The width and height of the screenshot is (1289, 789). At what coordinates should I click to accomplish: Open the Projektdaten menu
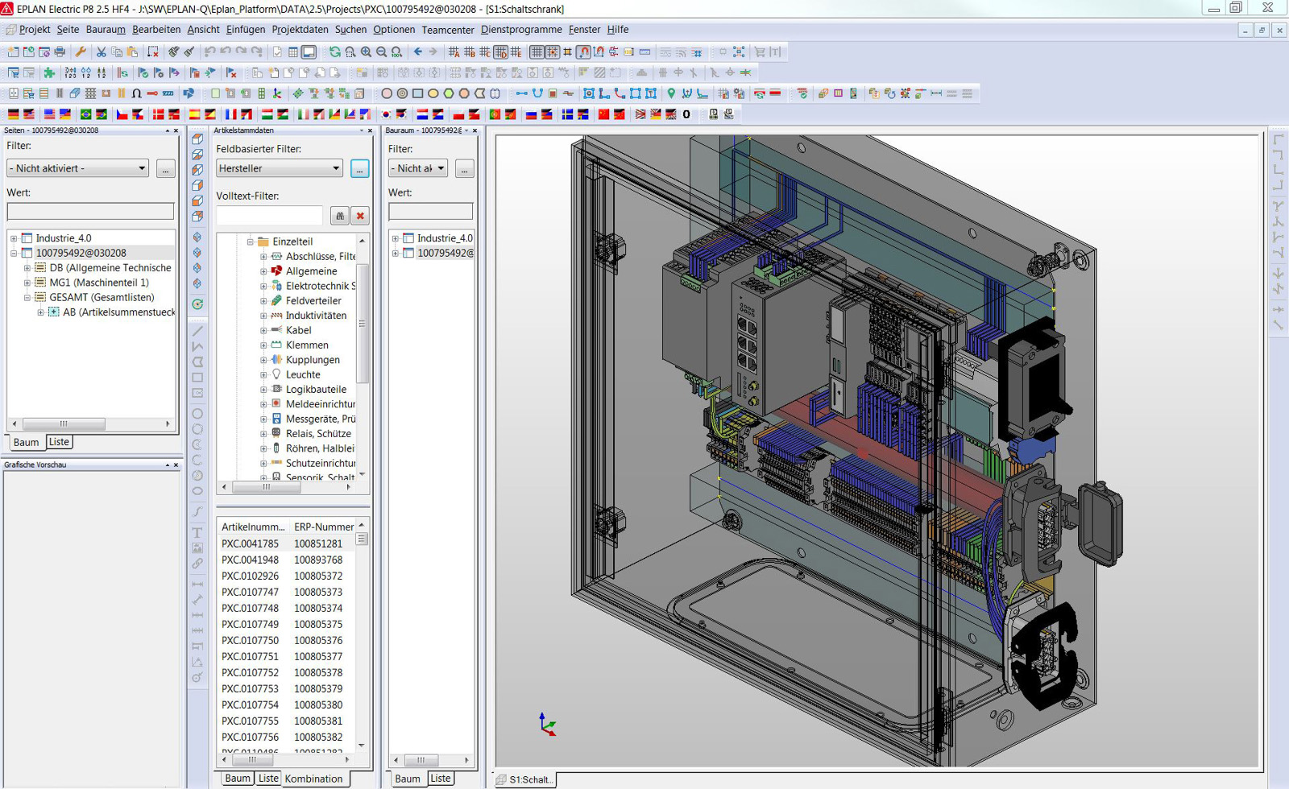(x=300, y=30)
